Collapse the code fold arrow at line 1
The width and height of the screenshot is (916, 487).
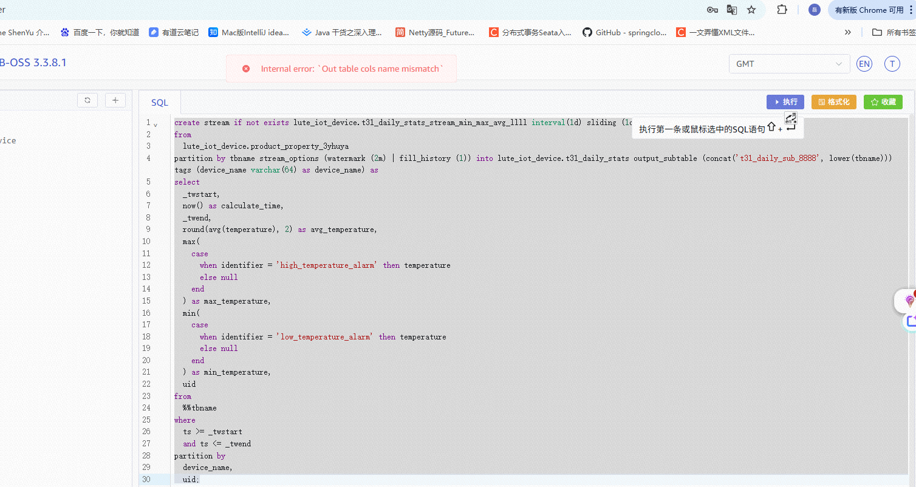(156, 124)
